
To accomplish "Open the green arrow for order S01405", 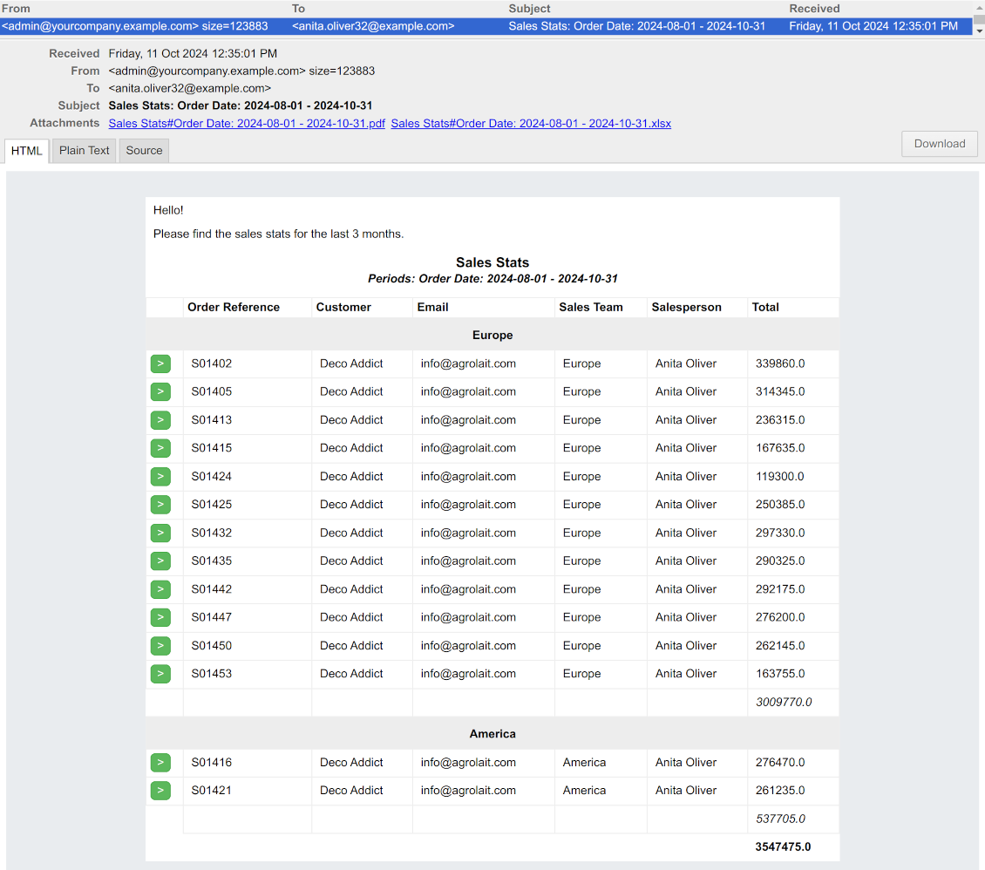I will click(160, 392).
